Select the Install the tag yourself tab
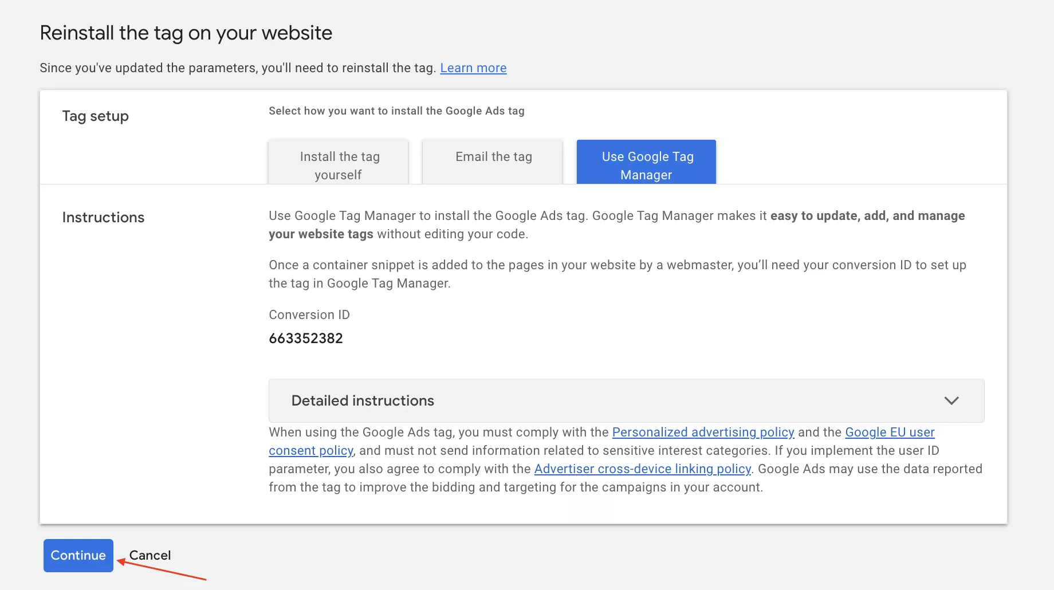The width and height of the screenshot is (1054, 590). [339, 162]
